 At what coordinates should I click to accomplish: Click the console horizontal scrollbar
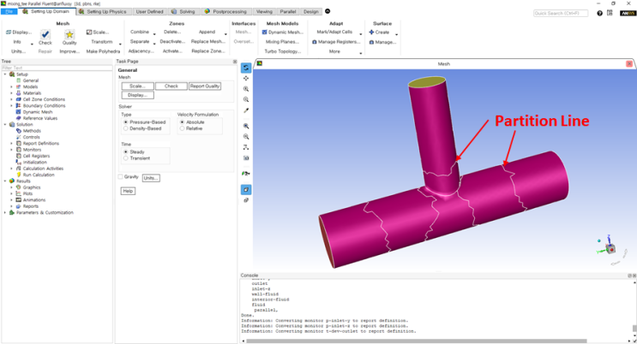click(417, 341)
